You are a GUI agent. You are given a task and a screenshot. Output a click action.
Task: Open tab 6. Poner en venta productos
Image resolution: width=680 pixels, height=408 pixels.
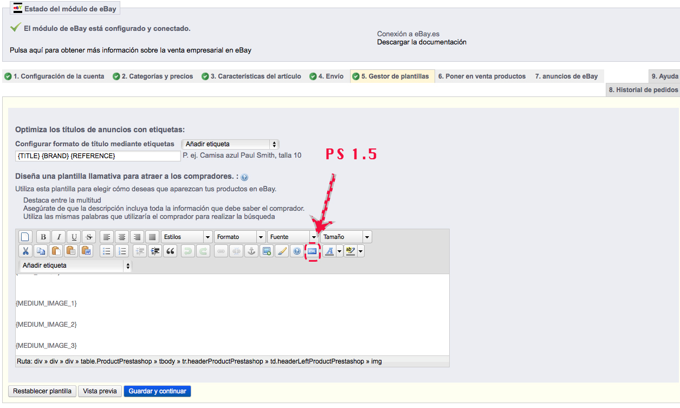point(482,76)
